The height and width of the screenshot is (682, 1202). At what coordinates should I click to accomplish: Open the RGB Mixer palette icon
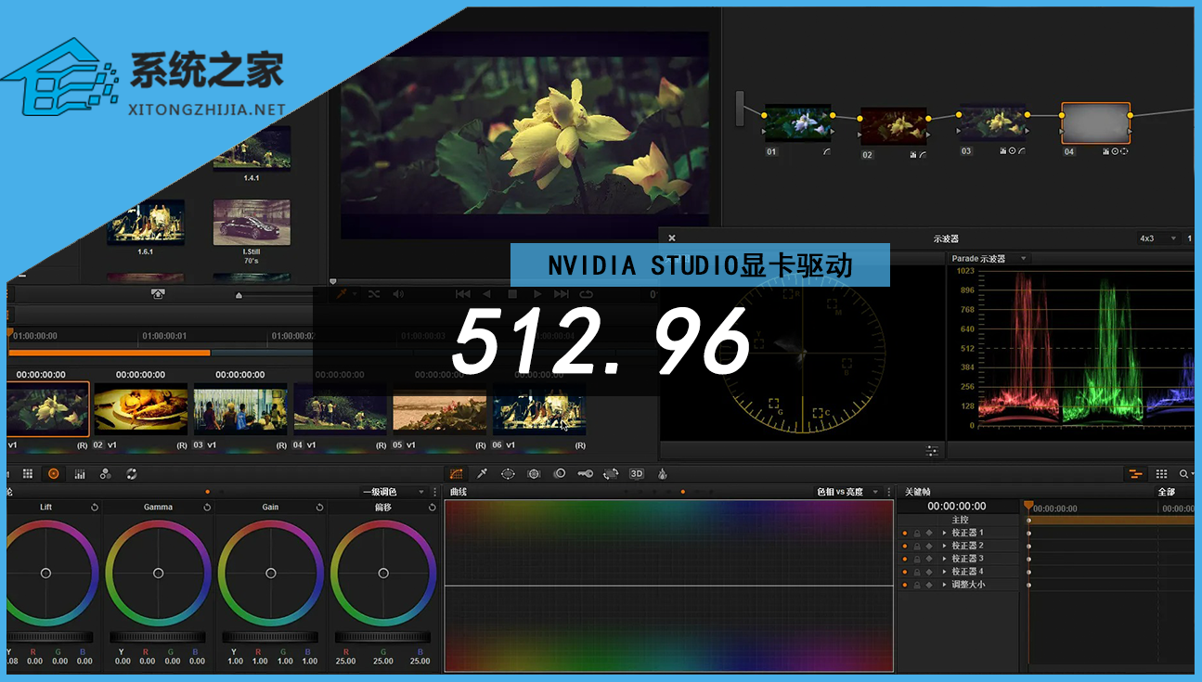click(x=105, y=473)
